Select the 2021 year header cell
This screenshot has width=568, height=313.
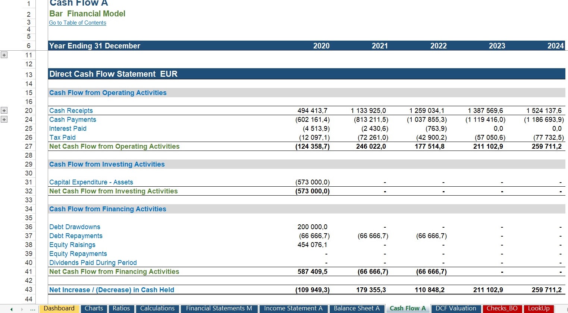click(380, 46)
